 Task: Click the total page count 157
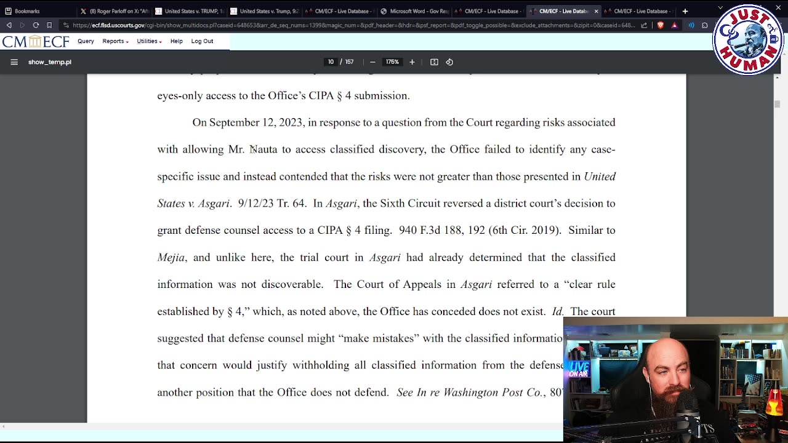(x=349, y=62)
